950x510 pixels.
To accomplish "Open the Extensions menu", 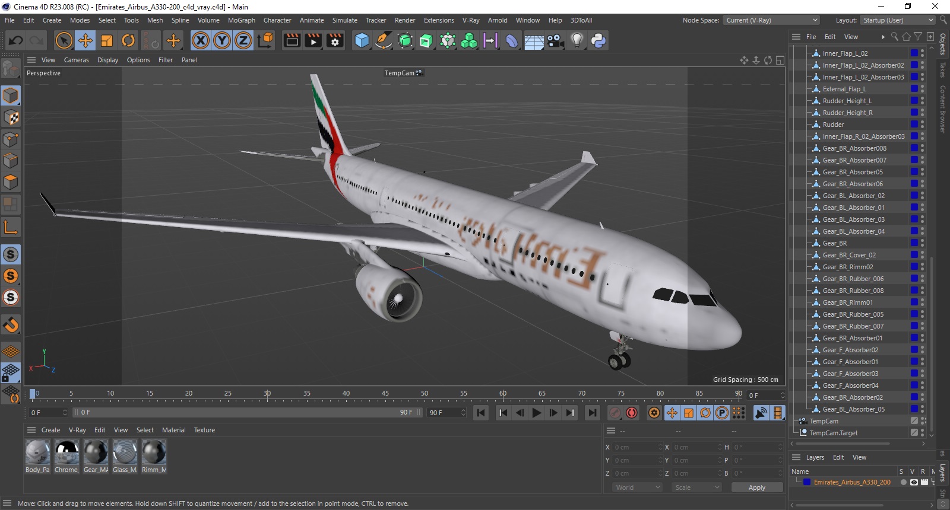I will click(439, 20).
